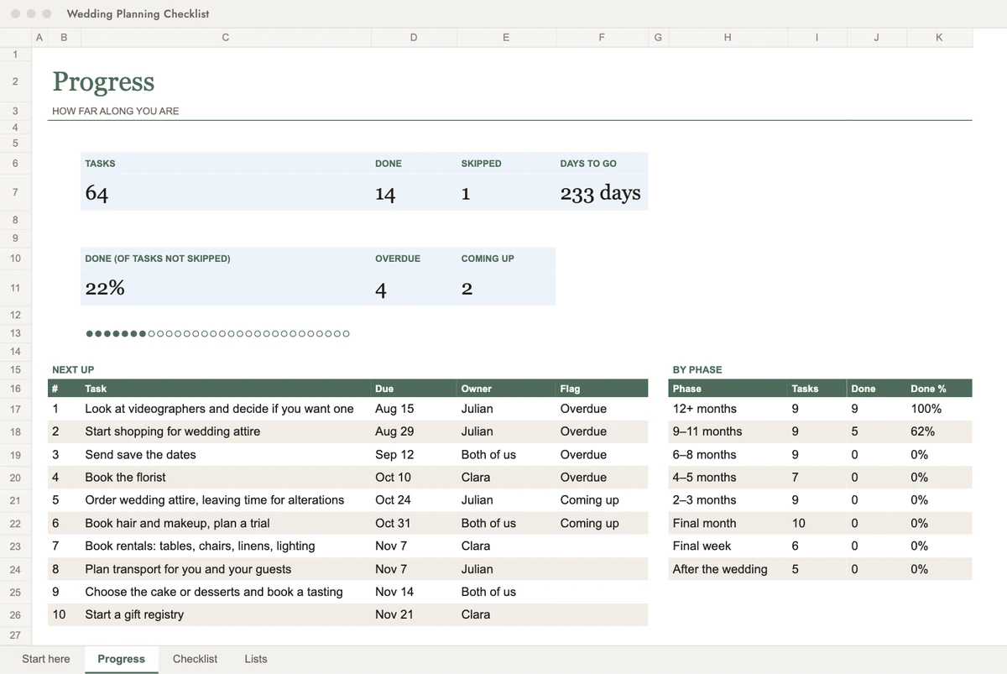Click 'Order wedding attire, leaving time for alterations'
The image size is (1007, 674).
pos(214,499)
